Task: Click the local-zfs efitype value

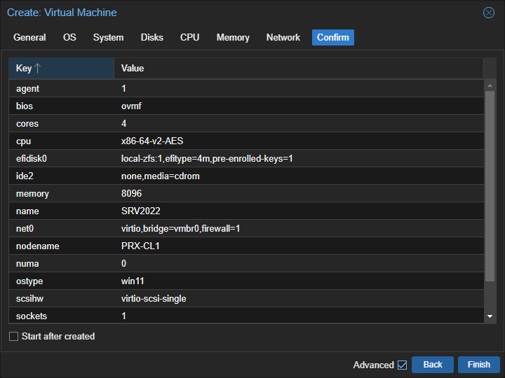Action: [x=207, y=158]
